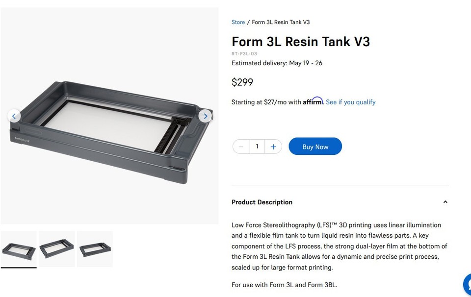The height and width of the screenshot is (297, 471).
Task: Click the chevron next to Product Description
Action: point(445,201)
